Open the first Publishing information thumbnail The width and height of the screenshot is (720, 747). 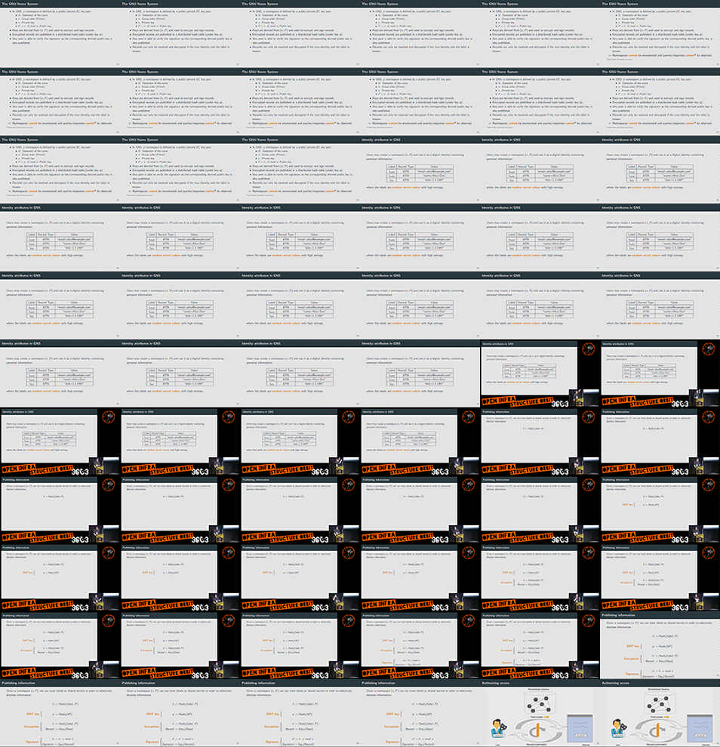(x=539, y=441)
